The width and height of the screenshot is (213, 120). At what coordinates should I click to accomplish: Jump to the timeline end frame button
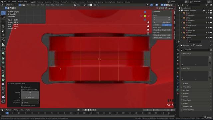coord(95,110)
